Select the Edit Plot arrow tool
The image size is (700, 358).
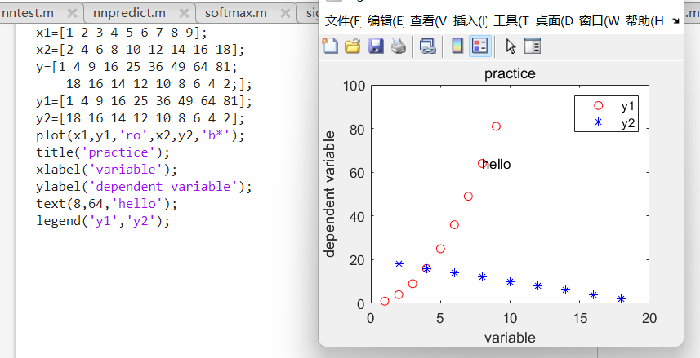click(511, 46)
